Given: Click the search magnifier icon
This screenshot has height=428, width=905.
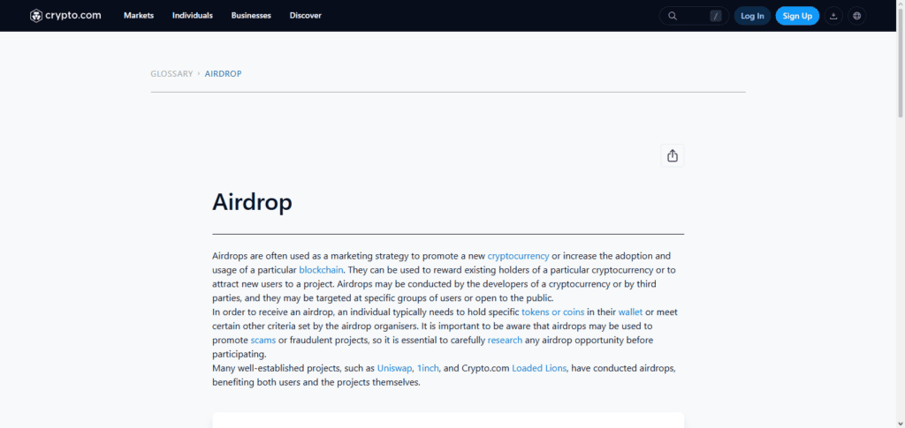Looking at the screenshot, I should (x=673, y=16).
